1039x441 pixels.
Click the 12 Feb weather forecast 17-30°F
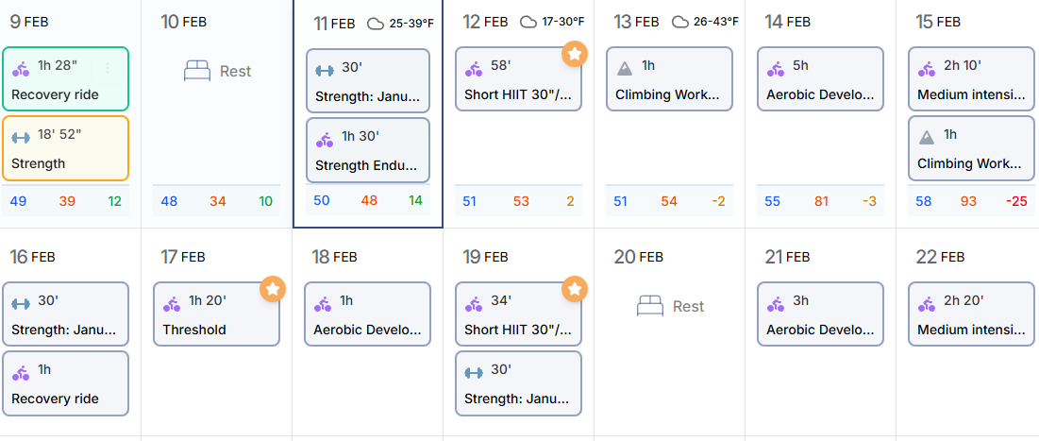pos(561,22)
